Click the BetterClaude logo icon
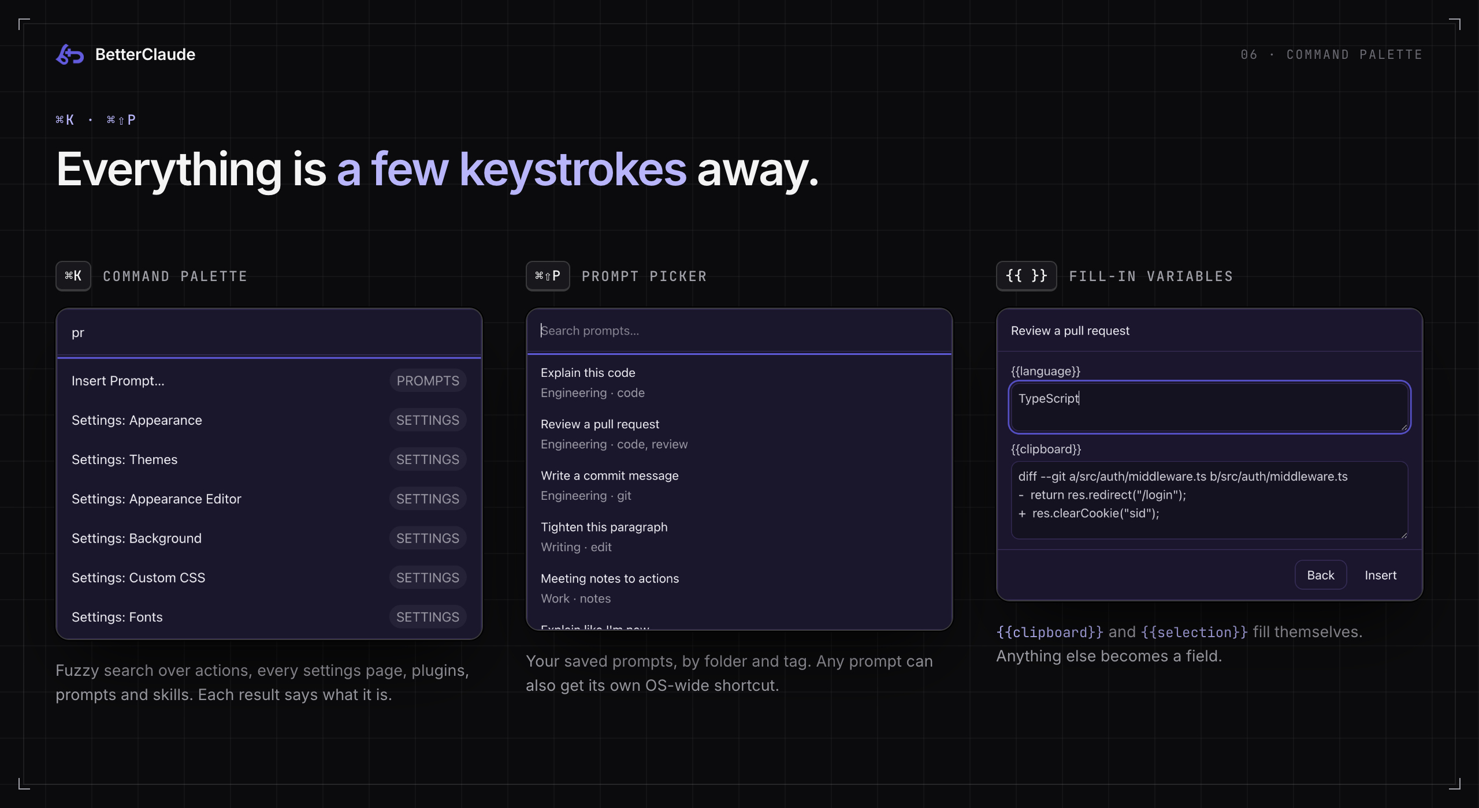 [70, 54]
